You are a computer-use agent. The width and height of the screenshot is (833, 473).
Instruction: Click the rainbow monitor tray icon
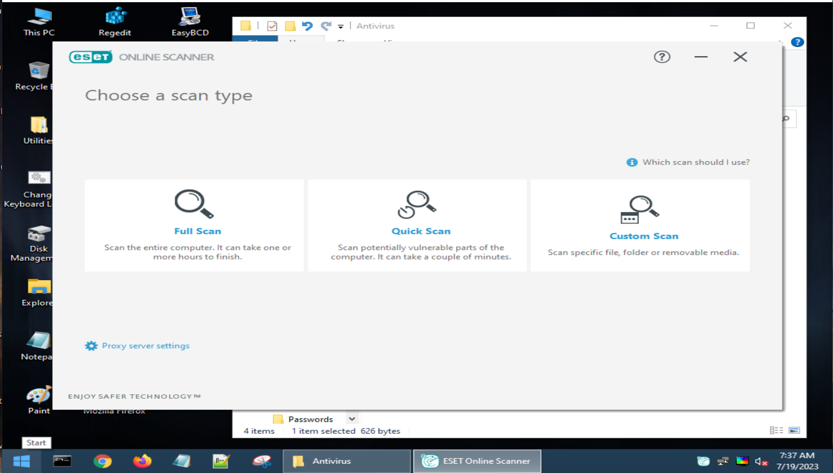click(x=742, y=461)
